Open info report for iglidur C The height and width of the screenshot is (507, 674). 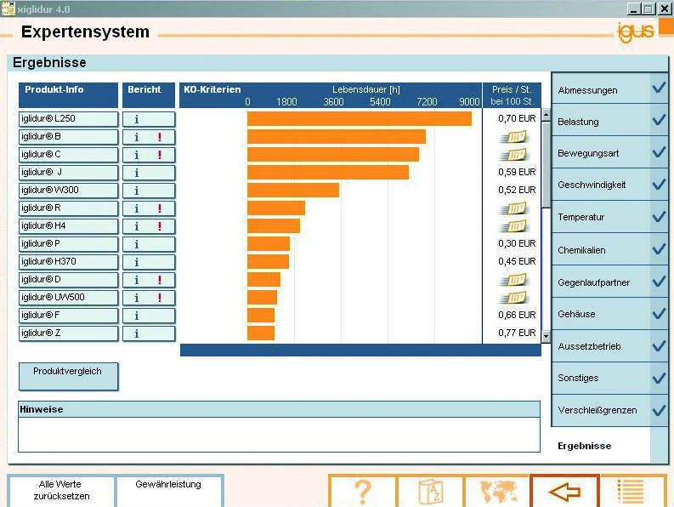coord(137,155)
